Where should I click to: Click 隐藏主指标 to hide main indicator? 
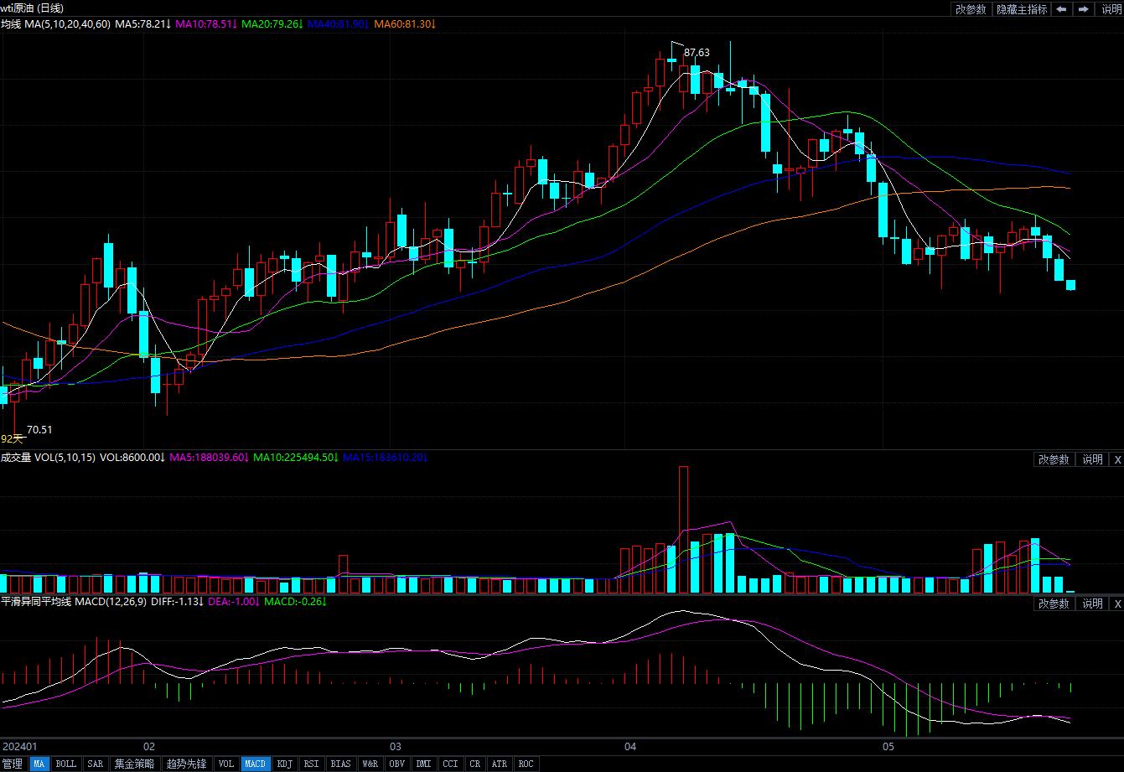[1022, 9]
